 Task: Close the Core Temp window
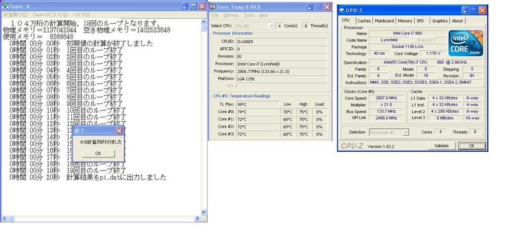click(327, 7)
